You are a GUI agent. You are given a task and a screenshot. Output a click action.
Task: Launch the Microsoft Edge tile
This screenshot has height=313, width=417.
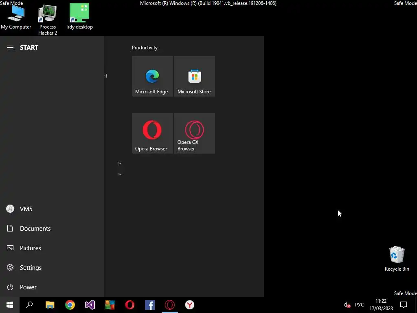pos(152,76)
